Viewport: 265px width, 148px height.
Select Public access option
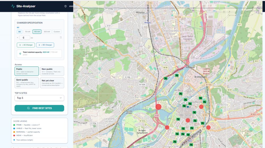[x=27, y=71]
